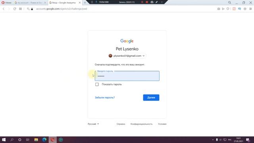The width and height of the screenshot is (254, 143).
Task: Open Opera easy setup sidebar menu
Action: (250, 9)
